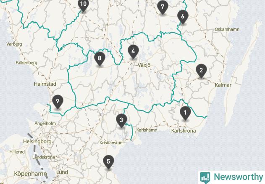Click the Lund city label
This screenshot has height=184, width=265.
(x=62, y=172)
